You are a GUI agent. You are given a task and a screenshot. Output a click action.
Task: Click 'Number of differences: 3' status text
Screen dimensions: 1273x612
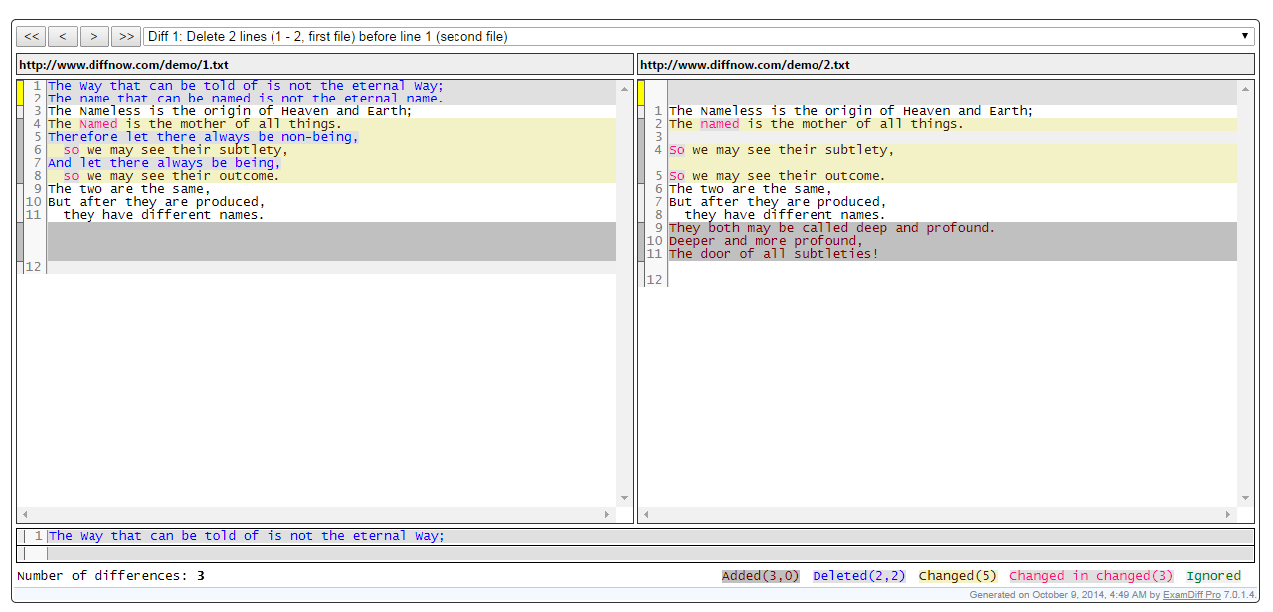[x=111, y=576]
